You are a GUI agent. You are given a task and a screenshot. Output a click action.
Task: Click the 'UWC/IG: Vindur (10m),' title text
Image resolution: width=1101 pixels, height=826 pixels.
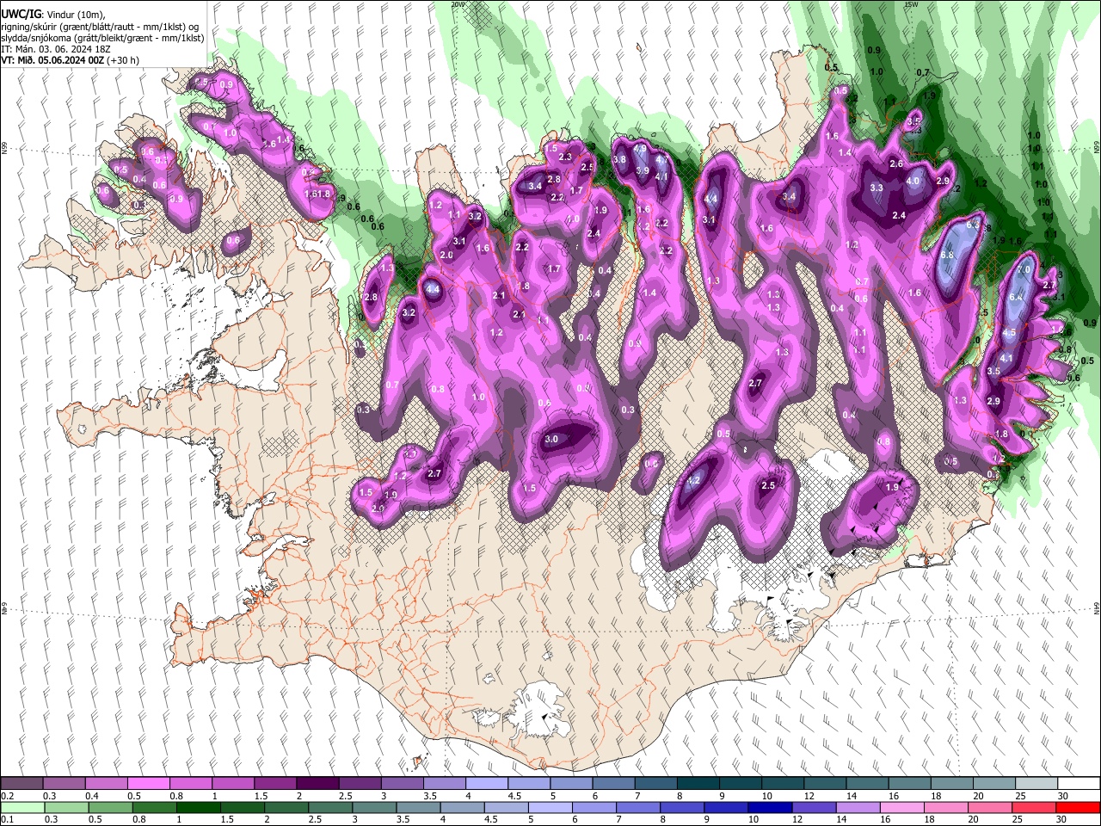click(53, 15)
